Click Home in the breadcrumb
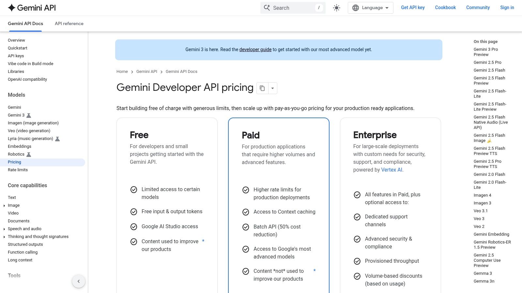The width and height of the screenshot is (522, 293). tap(122, 72)
